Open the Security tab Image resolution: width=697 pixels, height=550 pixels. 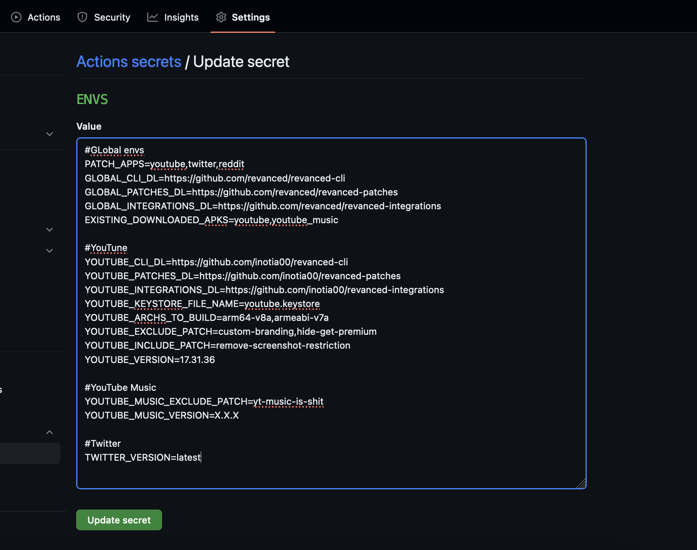(104, 17)
